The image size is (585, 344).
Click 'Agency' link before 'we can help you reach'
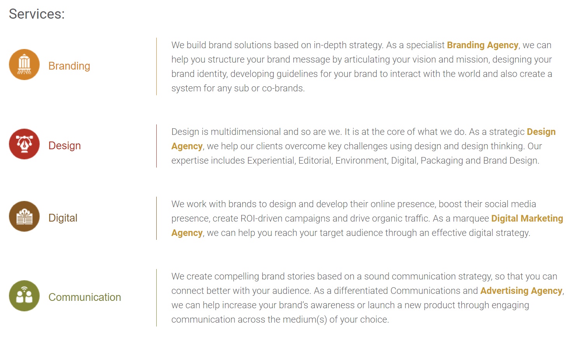coord(187,233)
